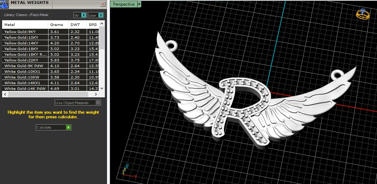The width and height of the screenshot is (377, 184).
Task: Select the Yellow Gold:18KY row
Action: coord(51,49)
